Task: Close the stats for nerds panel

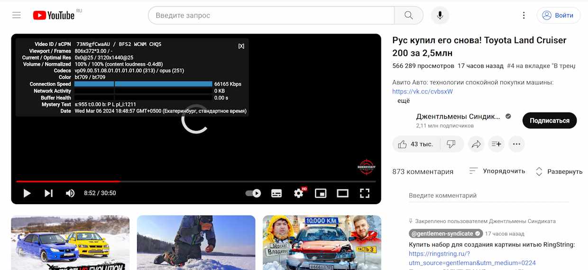Action: [x=241, y=46]
